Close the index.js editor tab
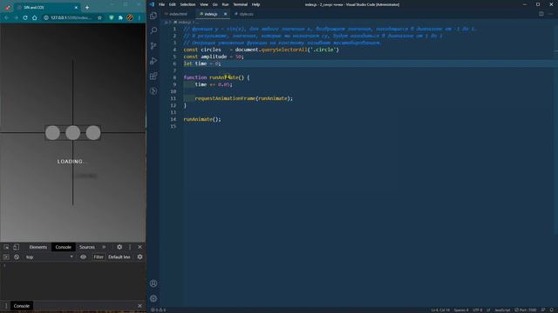 coord(225,14)
